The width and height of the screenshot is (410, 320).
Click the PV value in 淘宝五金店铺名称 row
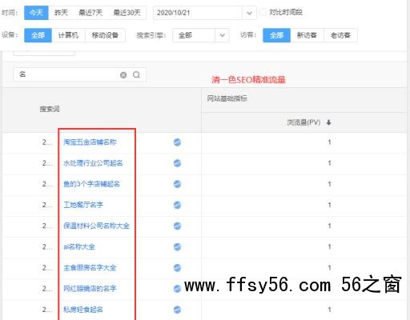(x=329, y=142)
